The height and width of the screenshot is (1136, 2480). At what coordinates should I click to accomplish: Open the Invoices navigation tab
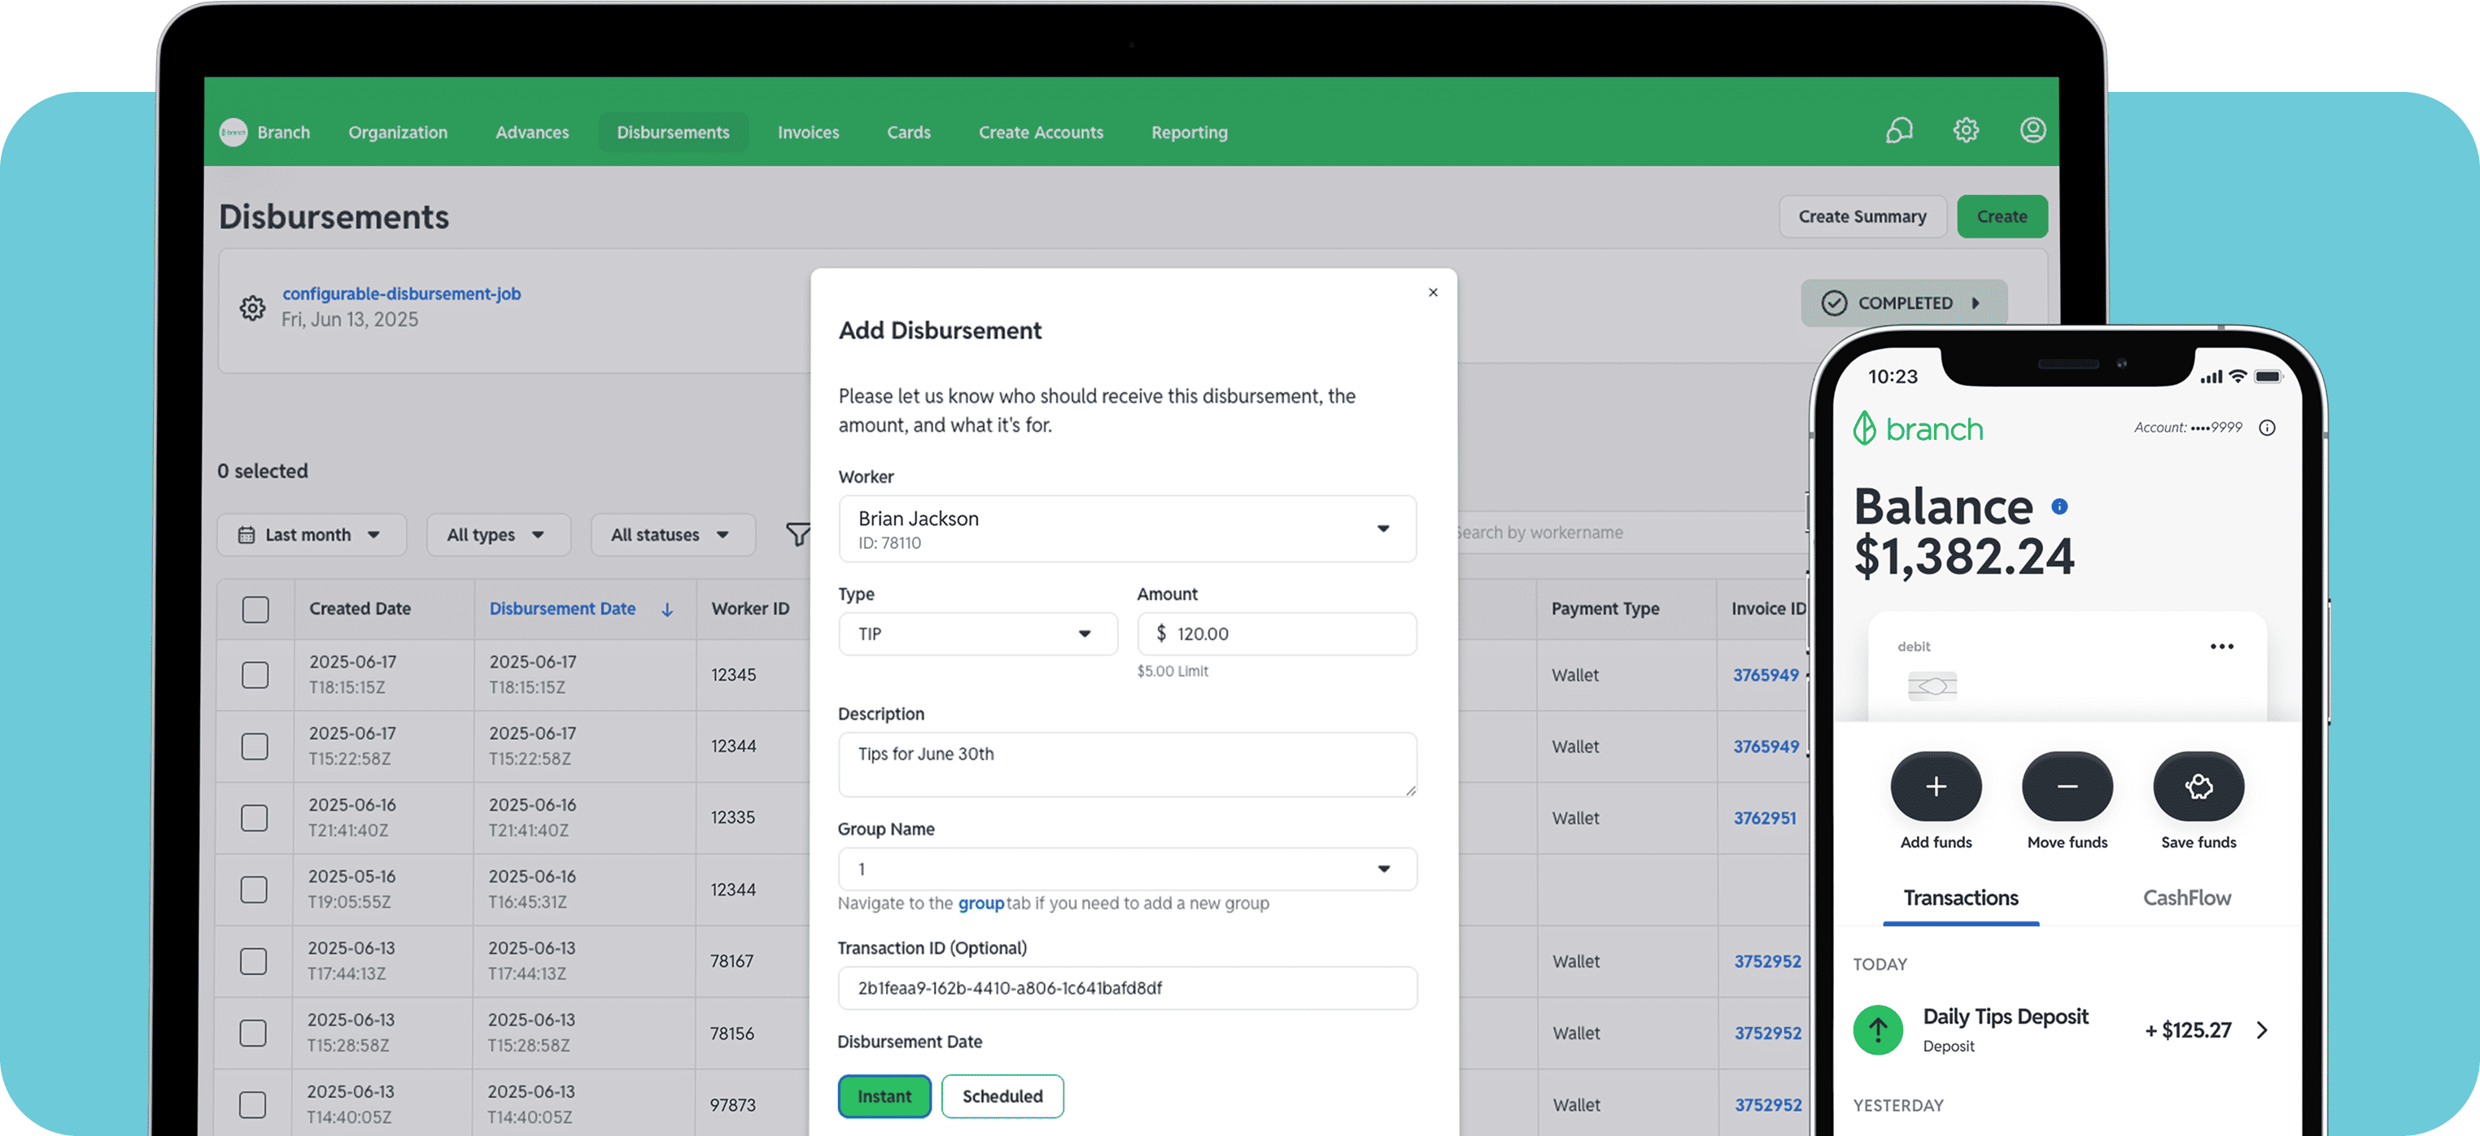pos(808,133)
